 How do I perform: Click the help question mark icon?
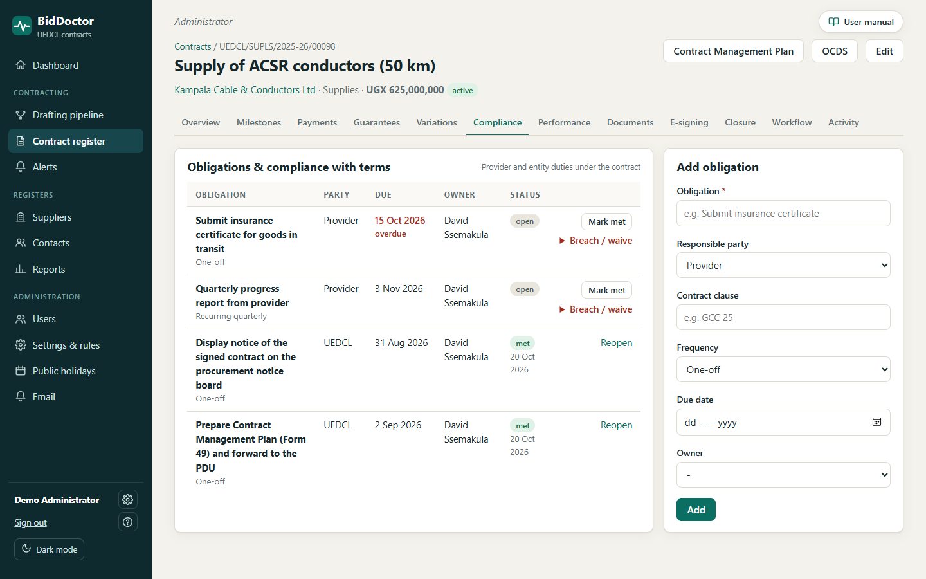coord(128,522)
